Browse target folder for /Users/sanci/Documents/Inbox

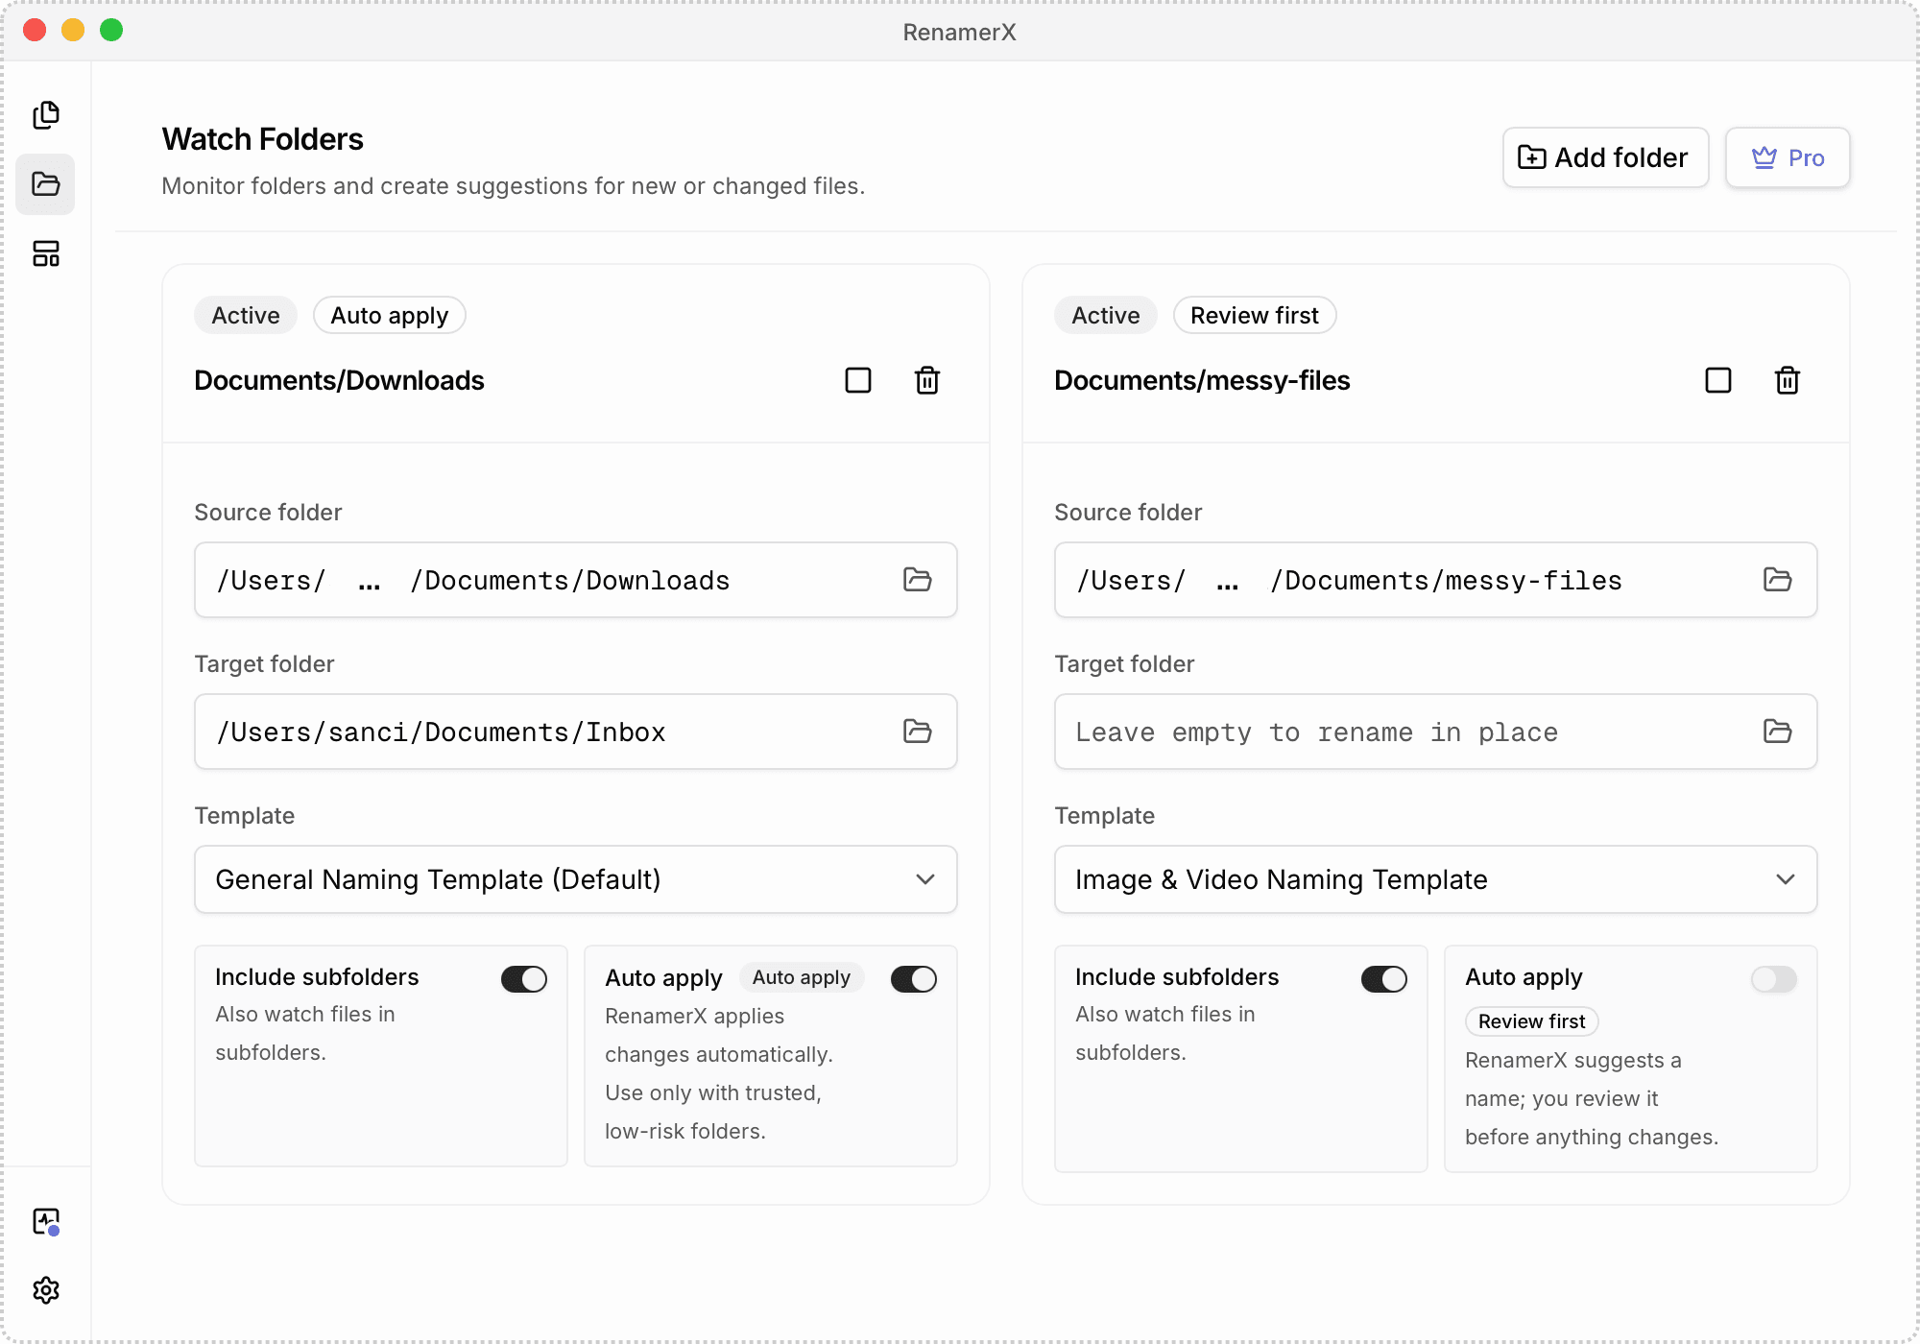[918, 732]
